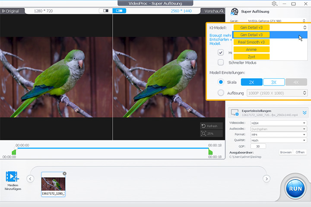
Task: Click the 25% zoom button
Action: coord(211,134)
